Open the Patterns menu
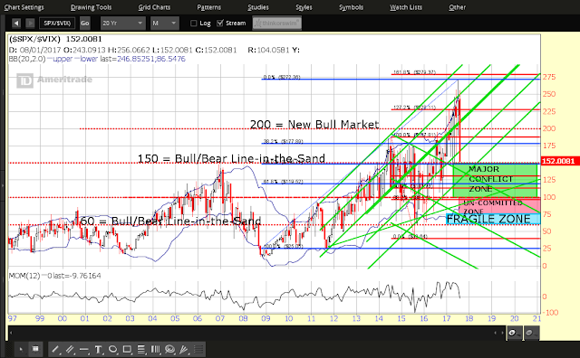 pyautogui.click(x=209, y=7)
